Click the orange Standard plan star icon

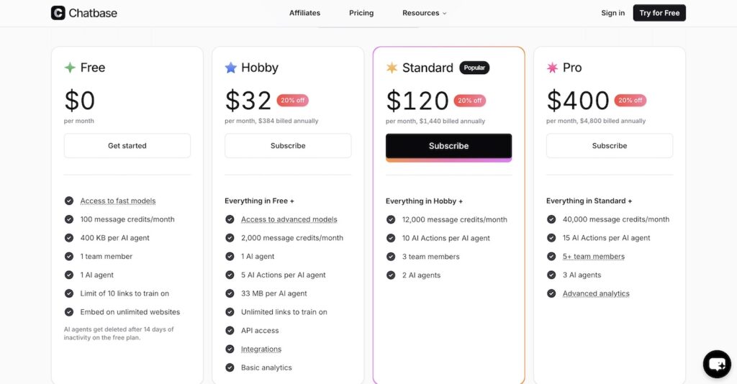pyautogui.click(x=392, y=68)
